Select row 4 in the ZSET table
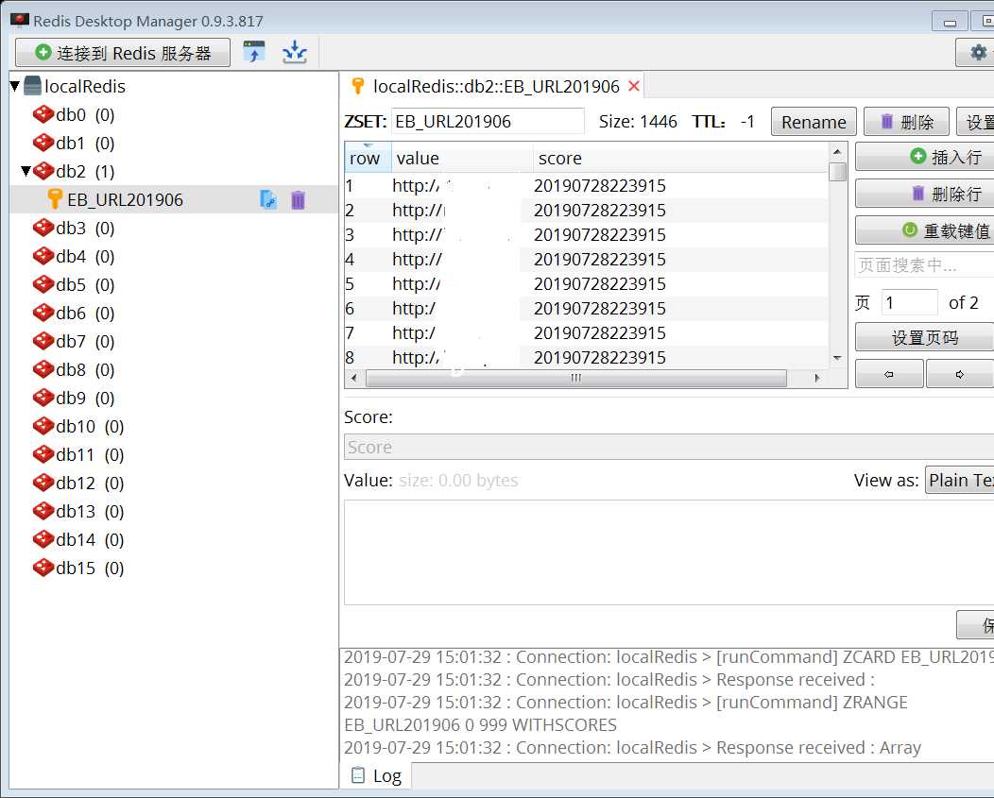This screenshot has width=994, height=798. 587,260
